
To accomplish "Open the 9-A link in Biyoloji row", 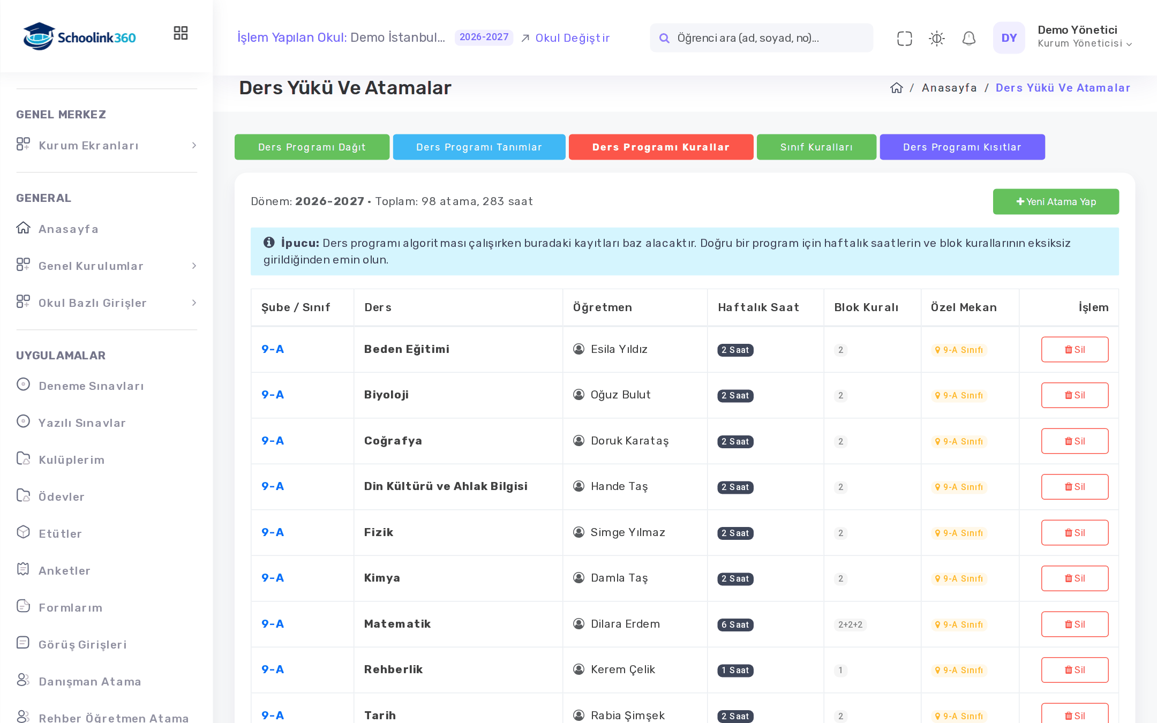I will click(x=273, y=395).
